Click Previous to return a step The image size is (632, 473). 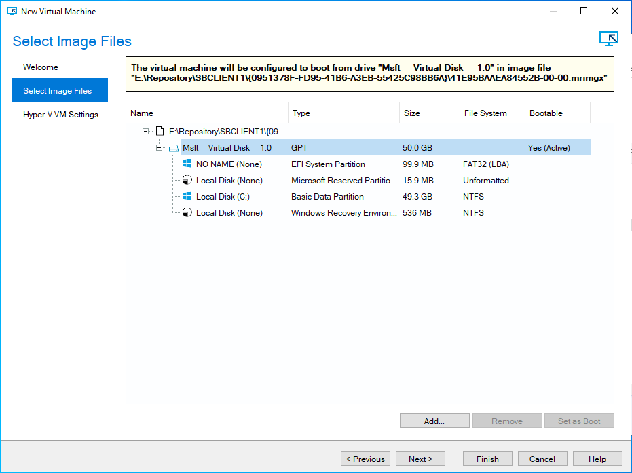pyautogui.click(x=365, y=458)
